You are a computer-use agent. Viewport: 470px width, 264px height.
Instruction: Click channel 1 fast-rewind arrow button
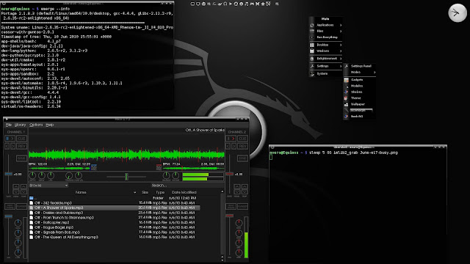[x=7, y=146]
